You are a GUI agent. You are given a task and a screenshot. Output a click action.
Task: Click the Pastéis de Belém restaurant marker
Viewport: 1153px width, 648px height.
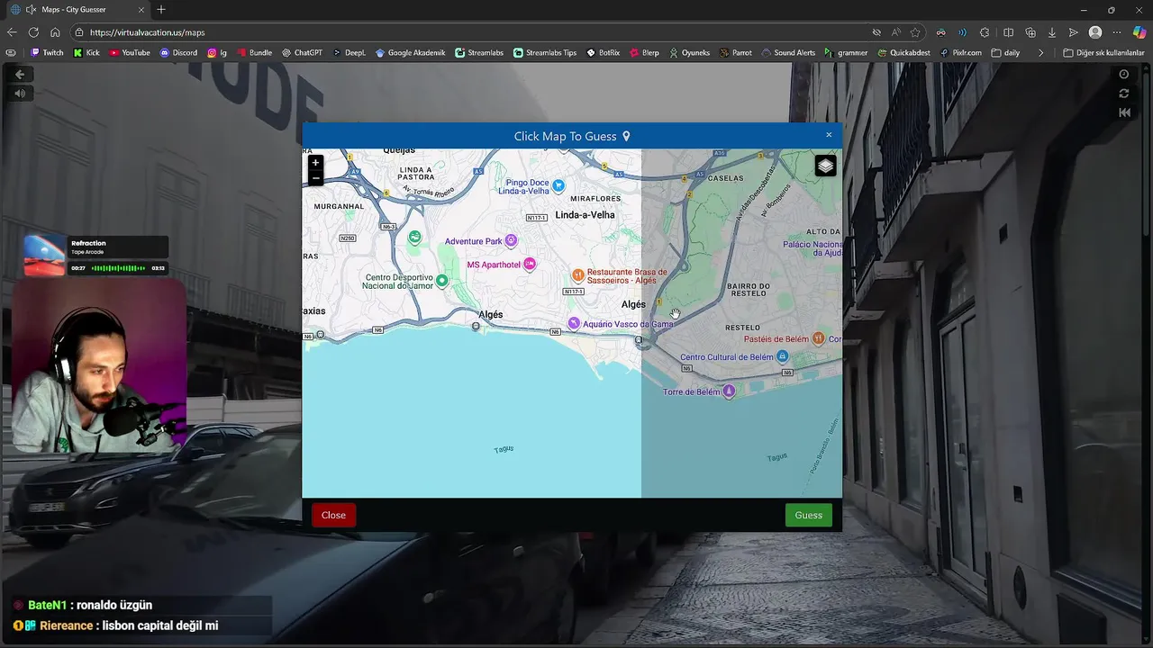pos(818,338)
